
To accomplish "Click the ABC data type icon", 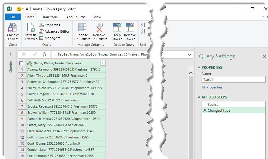I will (29, 63).
